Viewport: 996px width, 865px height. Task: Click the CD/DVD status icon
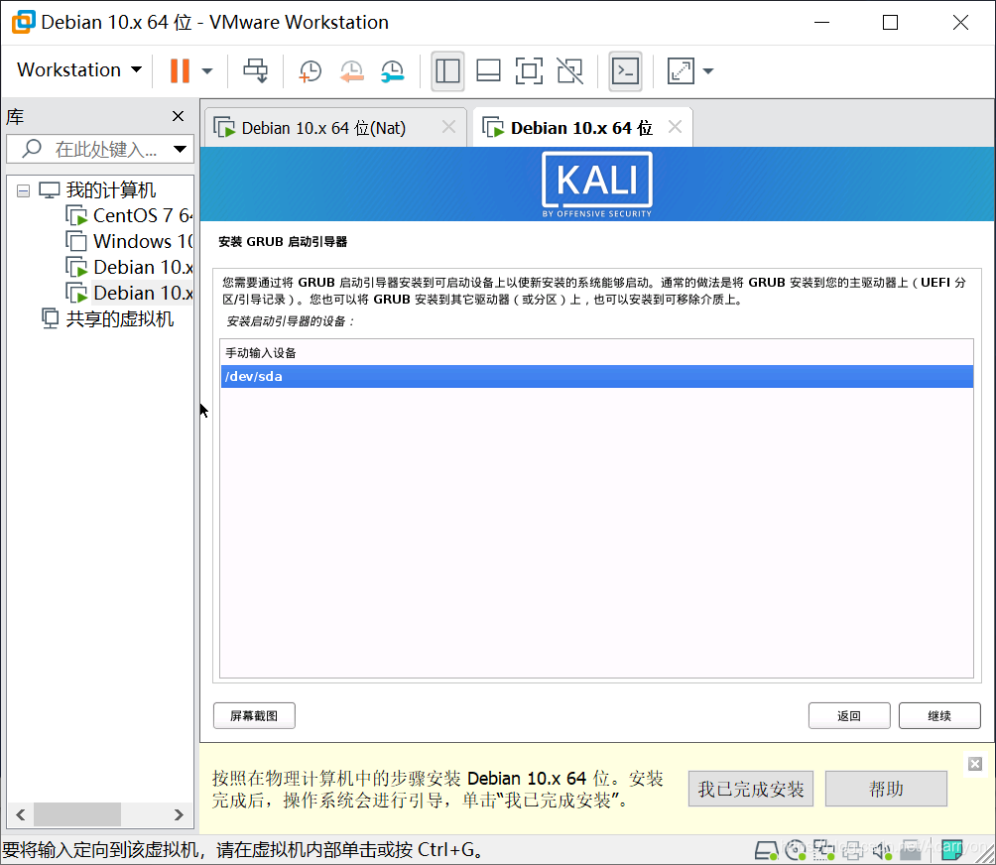pos(797,850)
